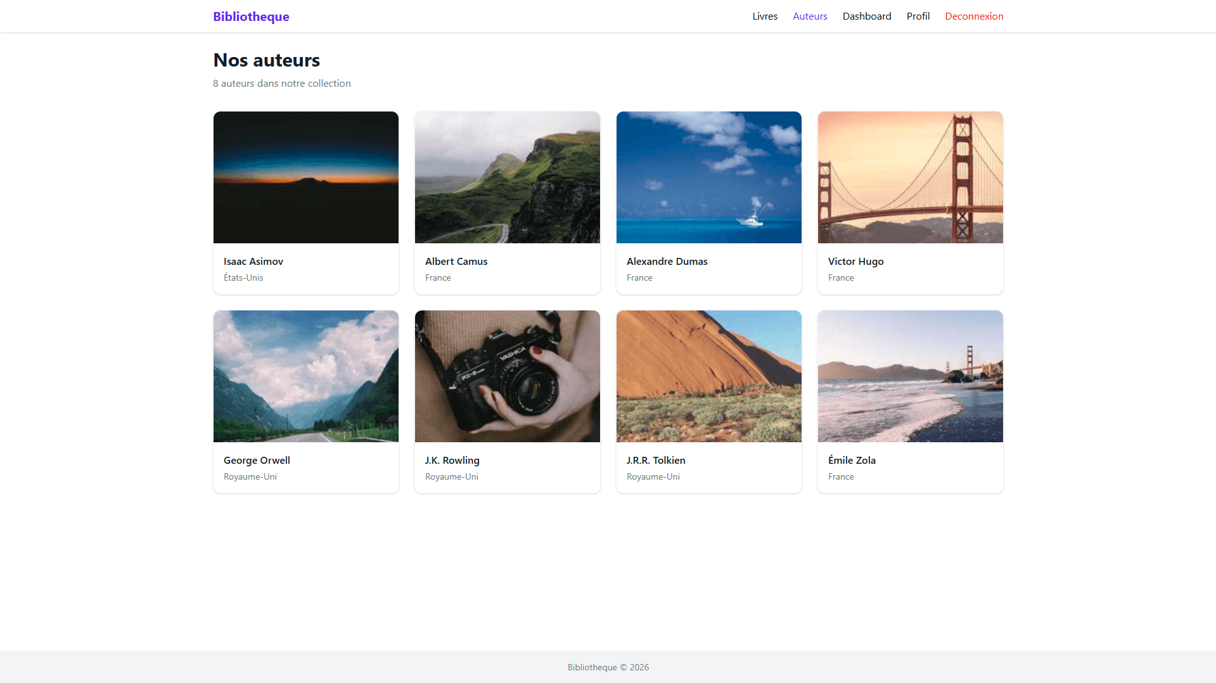
Task: Open the Livres navigation link
Action: click(765, 16)
